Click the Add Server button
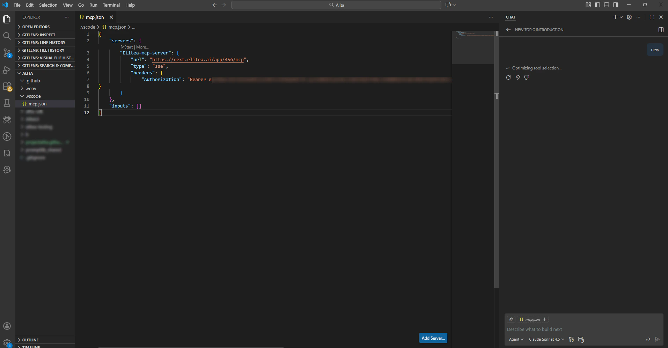Viewport: 668px width, 348px height. click(x=433, y=338)
